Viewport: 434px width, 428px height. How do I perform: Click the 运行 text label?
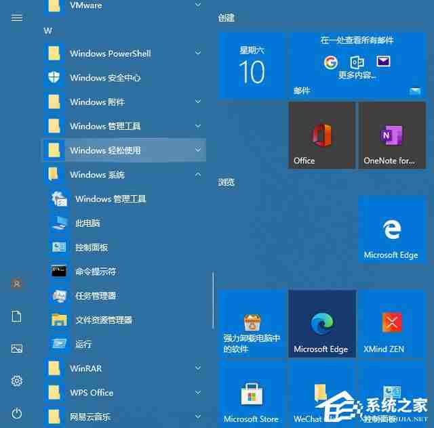(x=83, y=344)
